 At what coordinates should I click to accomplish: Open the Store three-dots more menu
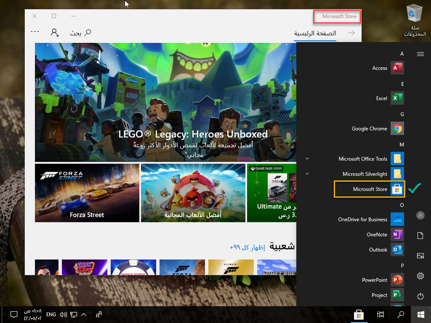click(x=35, y=32)
